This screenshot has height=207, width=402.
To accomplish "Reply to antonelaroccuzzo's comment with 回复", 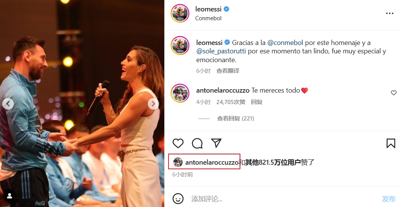I will (256, 102).
